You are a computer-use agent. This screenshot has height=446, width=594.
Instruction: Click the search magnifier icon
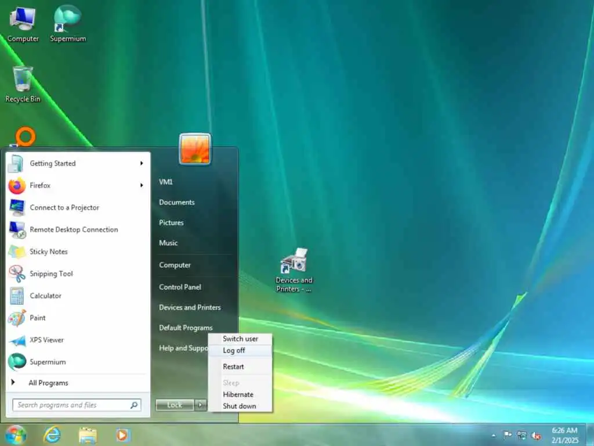pyautogui.click(x=134, y=405)
